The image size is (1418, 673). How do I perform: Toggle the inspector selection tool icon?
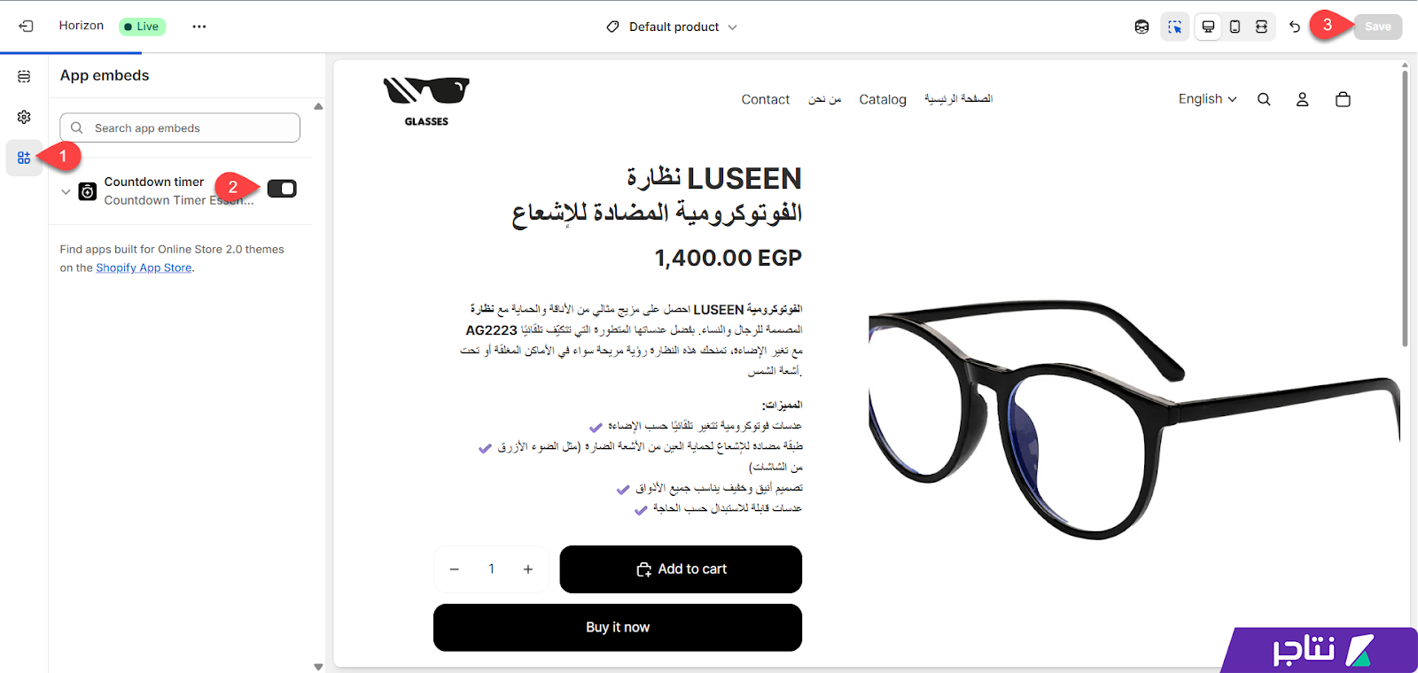click(1175, 27)
